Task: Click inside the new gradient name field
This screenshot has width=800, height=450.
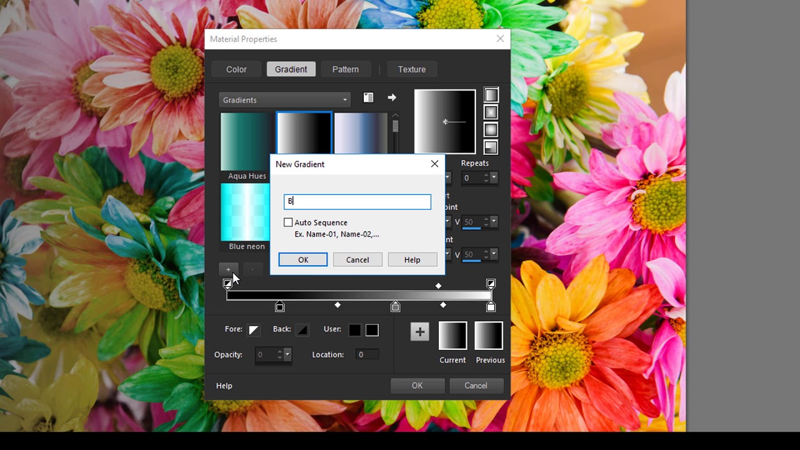Action: click(357, 201)
